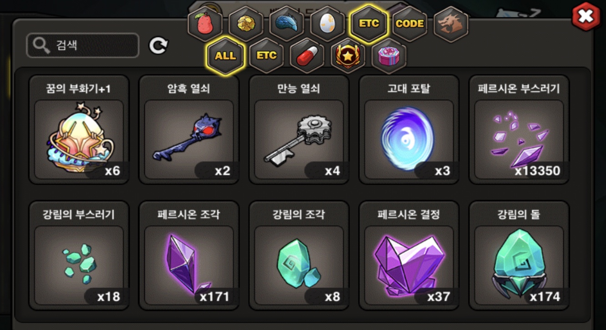Screen dimensions: 606x330
Task: Filter by pink gift box icon
Action: (x=389, y=56)
